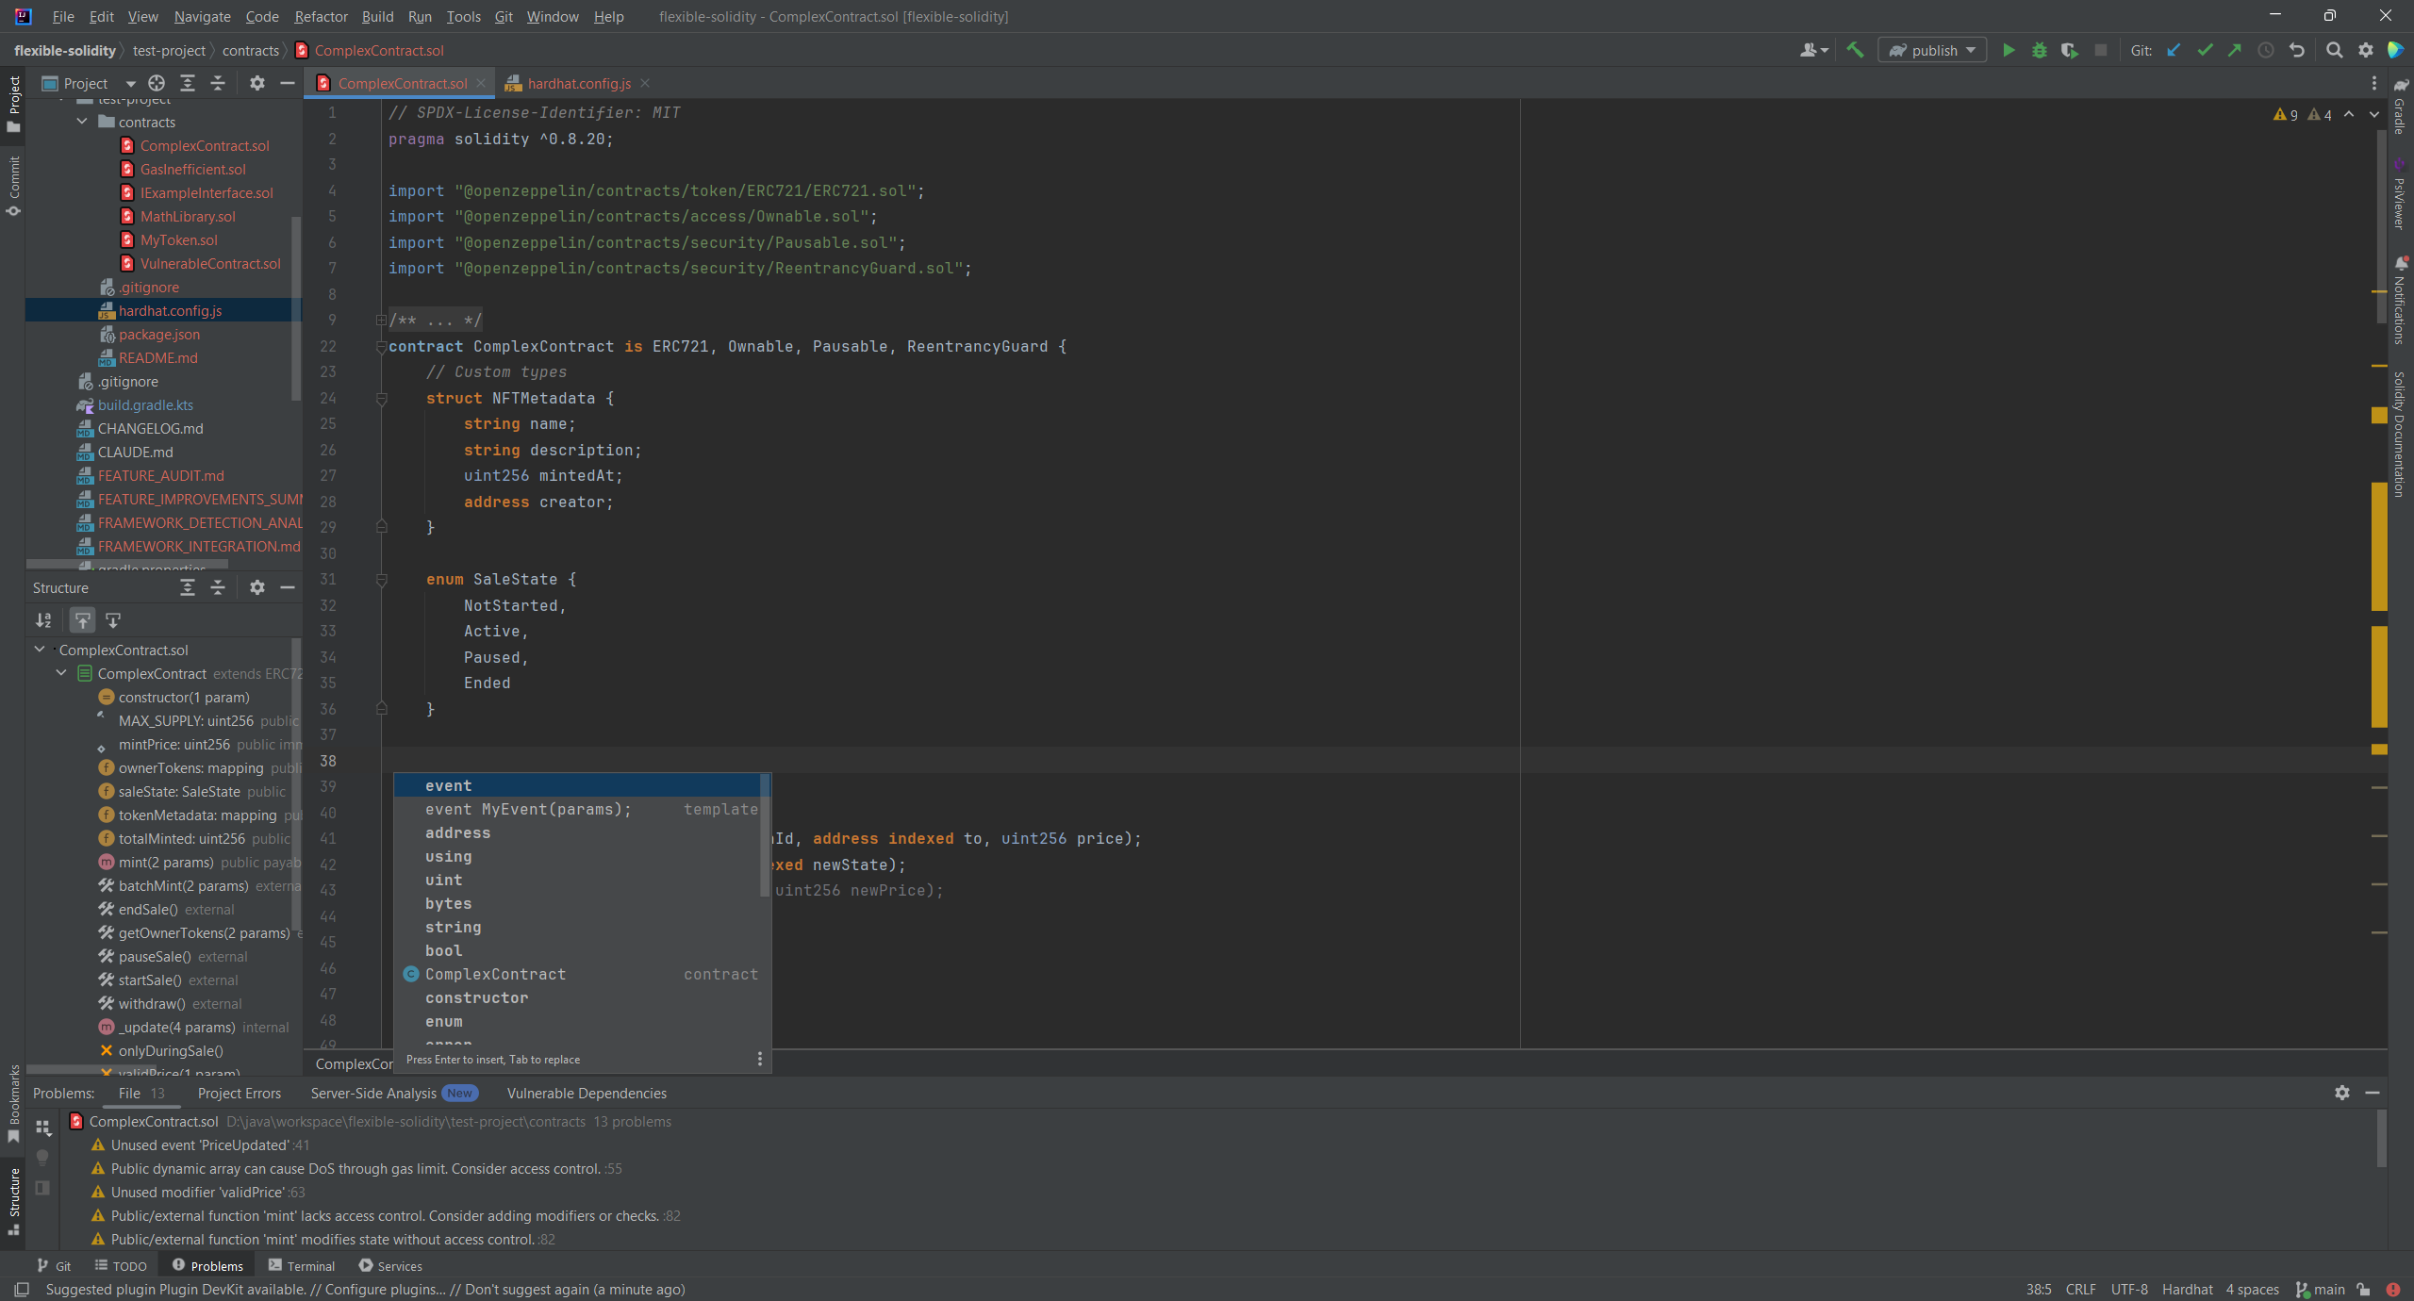Click Git Commit green checkmark
The width and height of the screenshot is (2414, 1301).
point(2205,51)
